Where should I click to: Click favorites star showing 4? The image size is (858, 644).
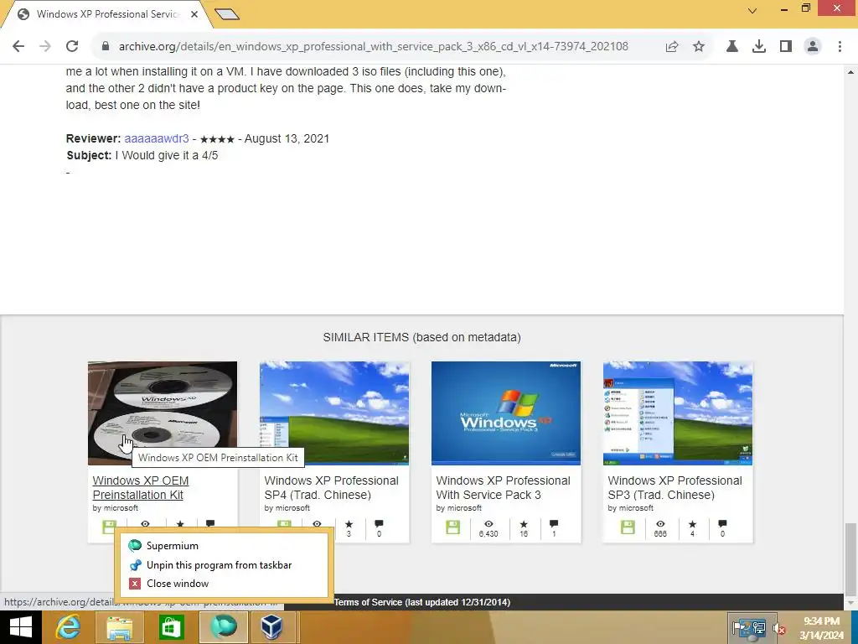point(692,525)
